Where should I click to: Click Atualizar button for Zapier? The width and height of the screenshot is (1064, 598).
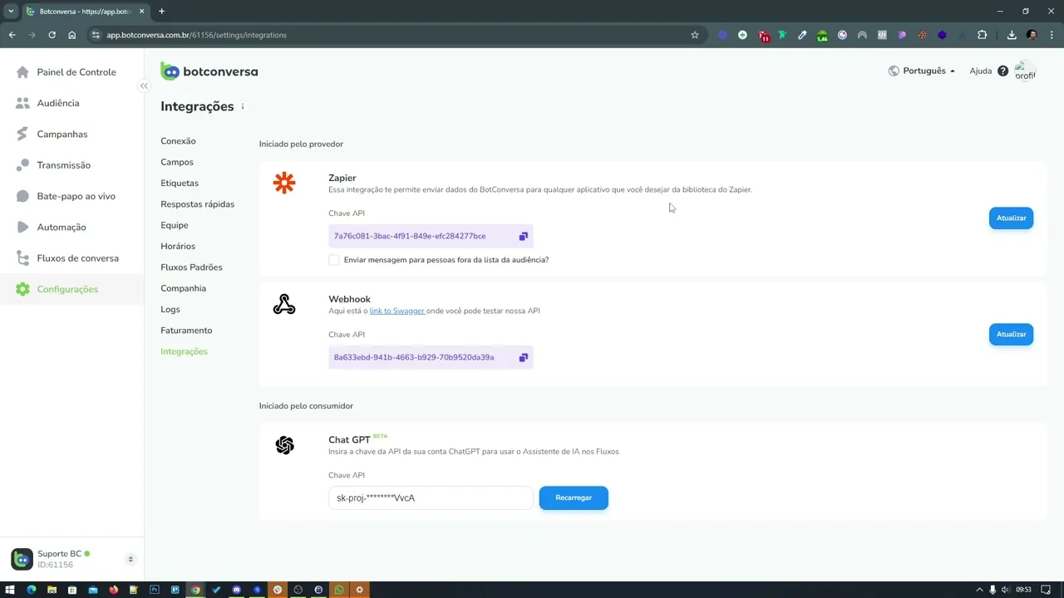click(x=1011, y=218)
